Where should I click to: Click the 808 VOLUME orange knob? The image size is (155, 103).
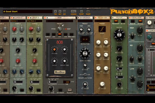pos(54,49)
